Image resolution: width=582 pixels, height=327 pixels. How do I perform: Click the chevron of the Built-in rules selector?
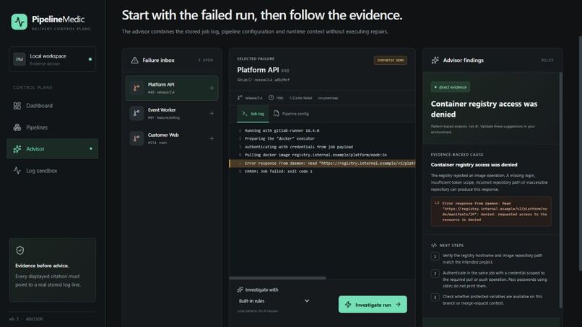307,300
